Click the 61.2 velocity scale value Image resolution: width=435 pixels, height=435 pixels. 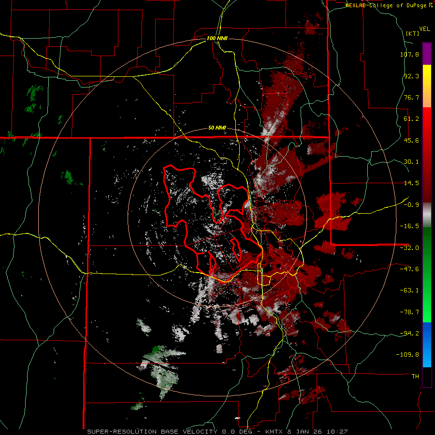[x=411, y=119]
